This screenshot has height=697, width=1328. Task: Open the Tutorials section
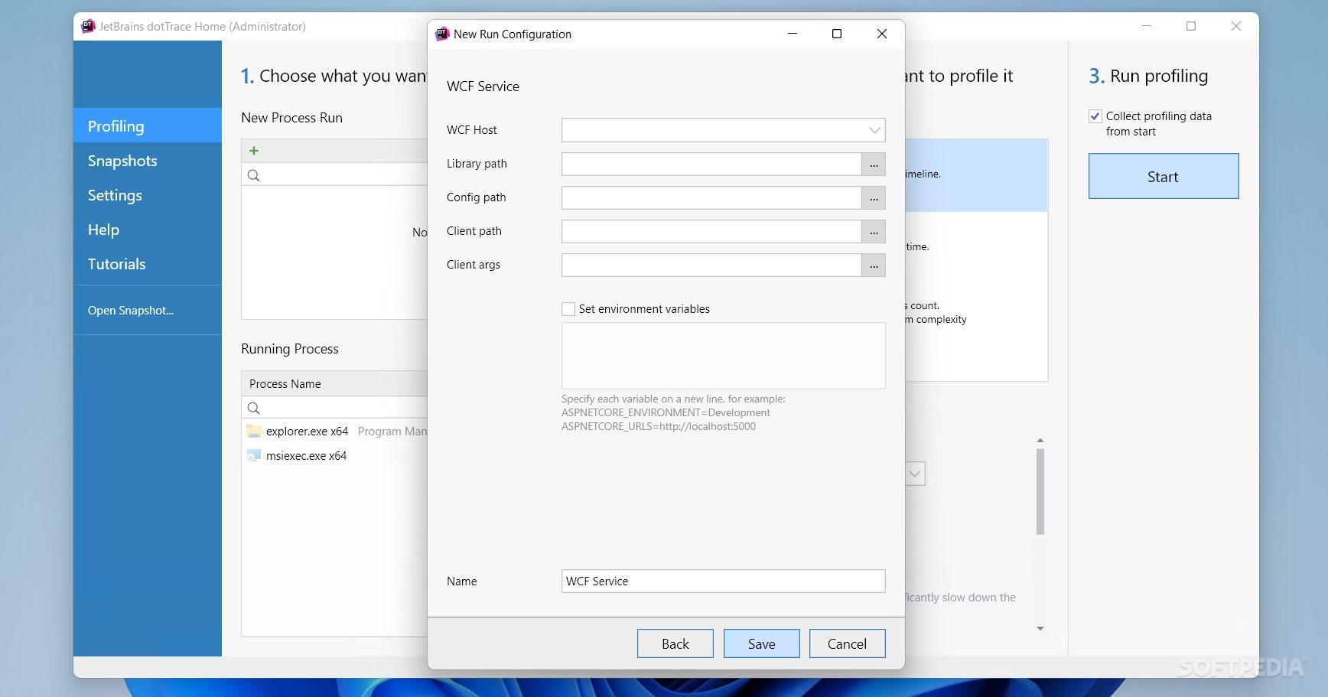(148, 264)
